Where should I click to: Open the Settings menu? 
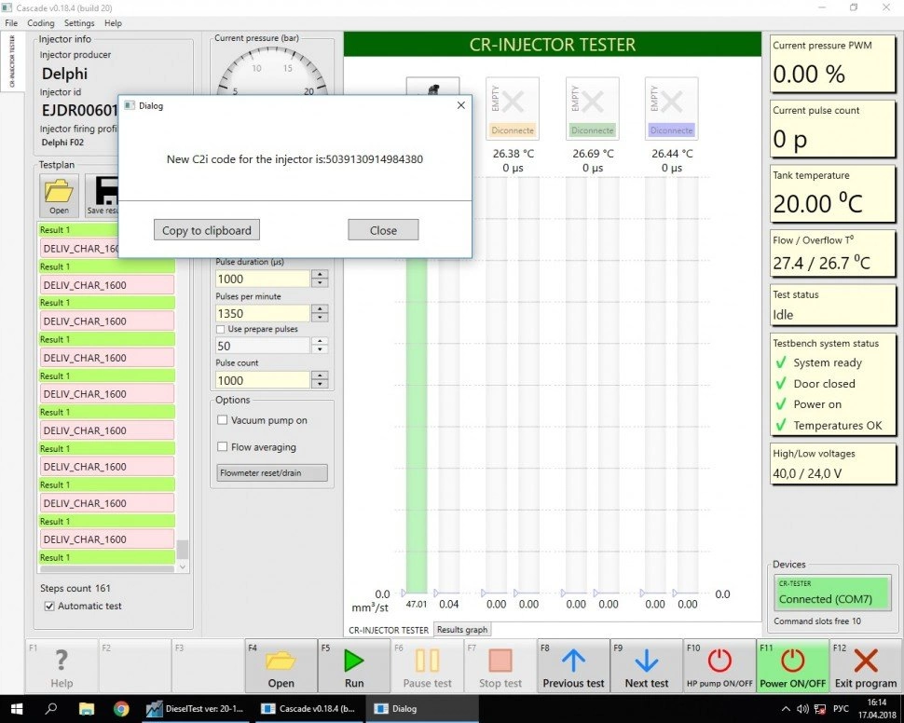(x=79, y=23)
